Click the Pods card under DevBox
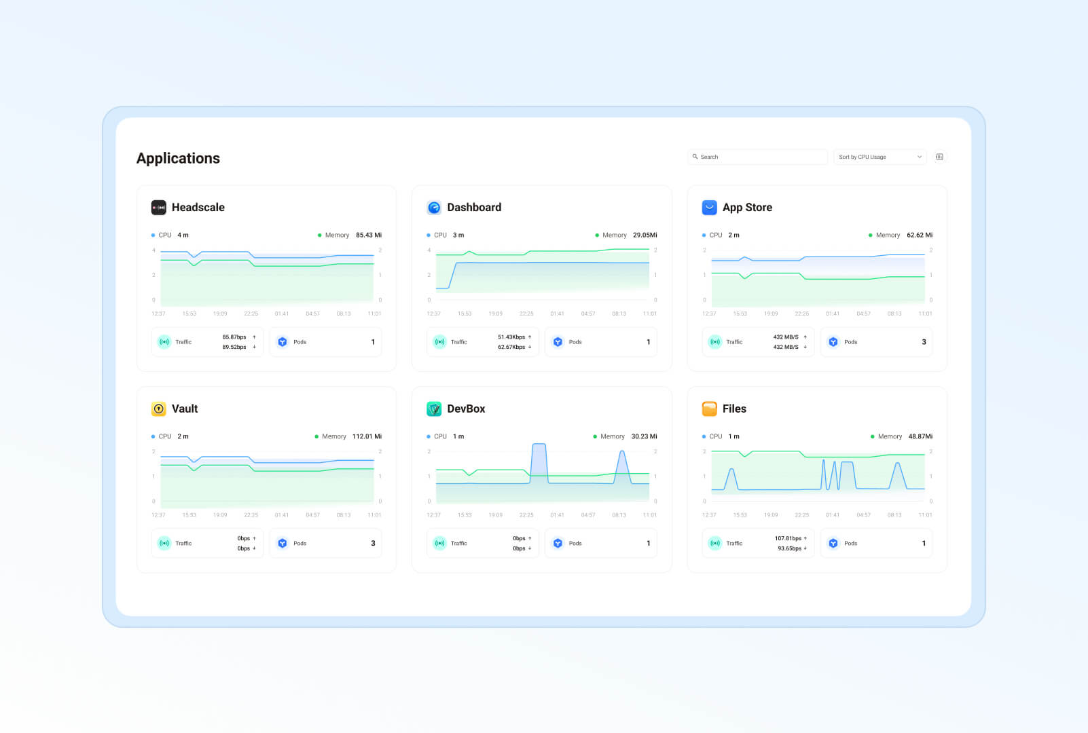Viewport: 1088px width, 733px height. [600, 543]
